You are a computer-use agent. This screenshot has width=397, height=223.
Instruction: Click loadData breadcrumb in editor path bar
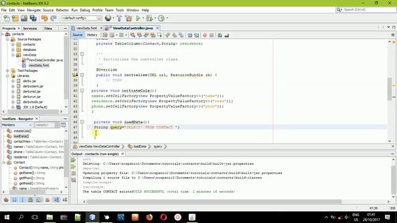point(140,146)
